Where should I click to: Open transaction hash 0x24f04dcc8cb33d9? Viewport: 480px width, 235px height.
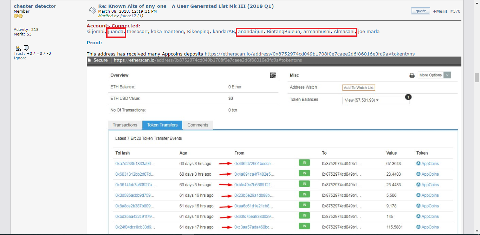pyautogui.click(x=135, y=227)
